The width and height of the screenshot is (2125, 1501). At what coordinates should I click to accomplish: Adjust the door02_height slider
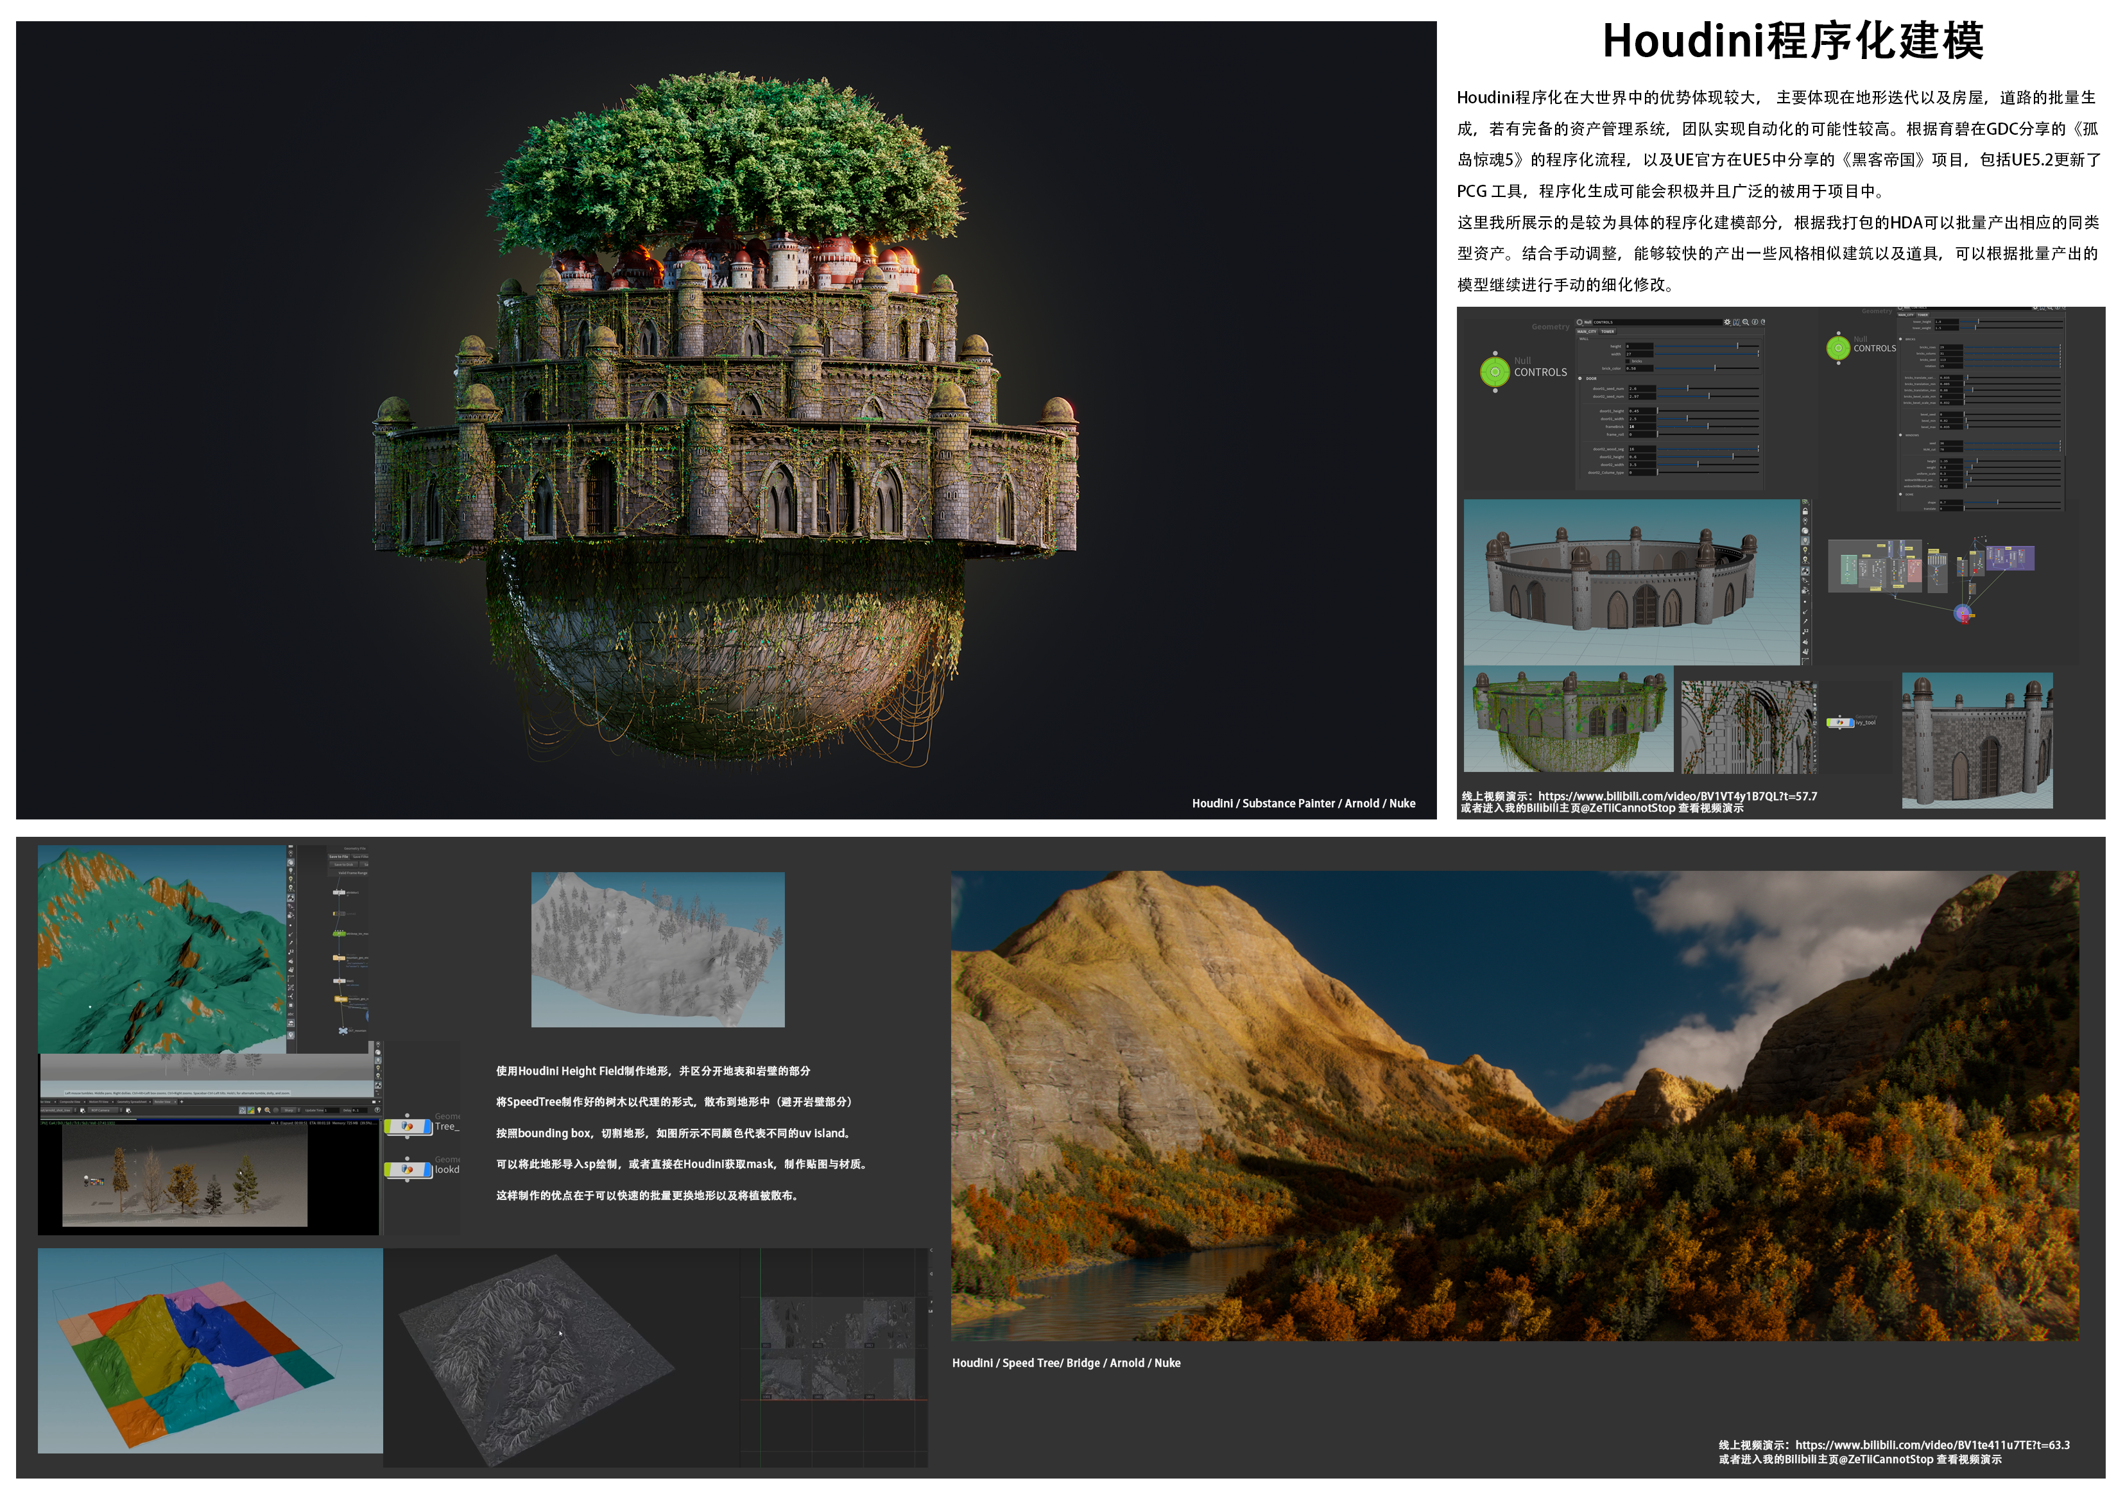1708,457
